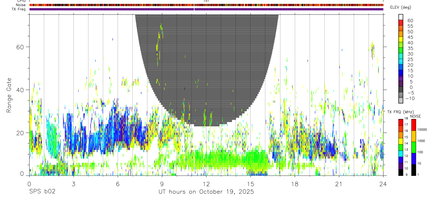Click the 10000 label on NOISE colorbar
431x199 pixels.
click(422, 130)
